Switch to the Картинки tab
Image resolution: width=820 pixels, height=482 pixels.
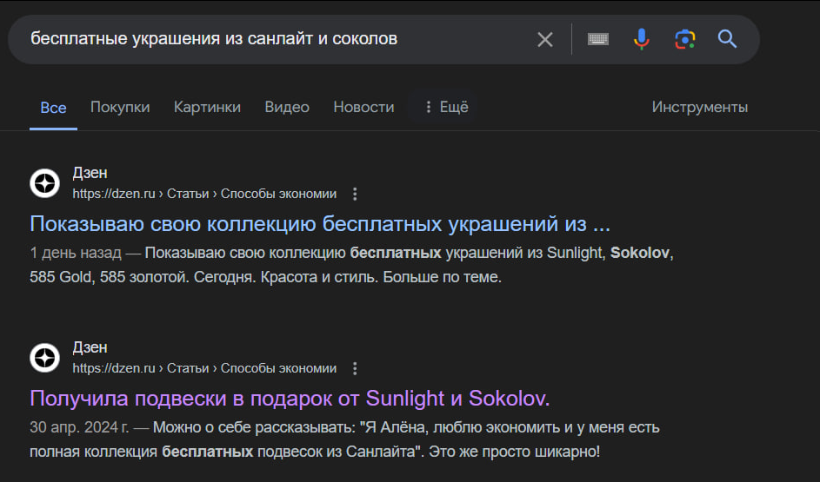(207, 107)
